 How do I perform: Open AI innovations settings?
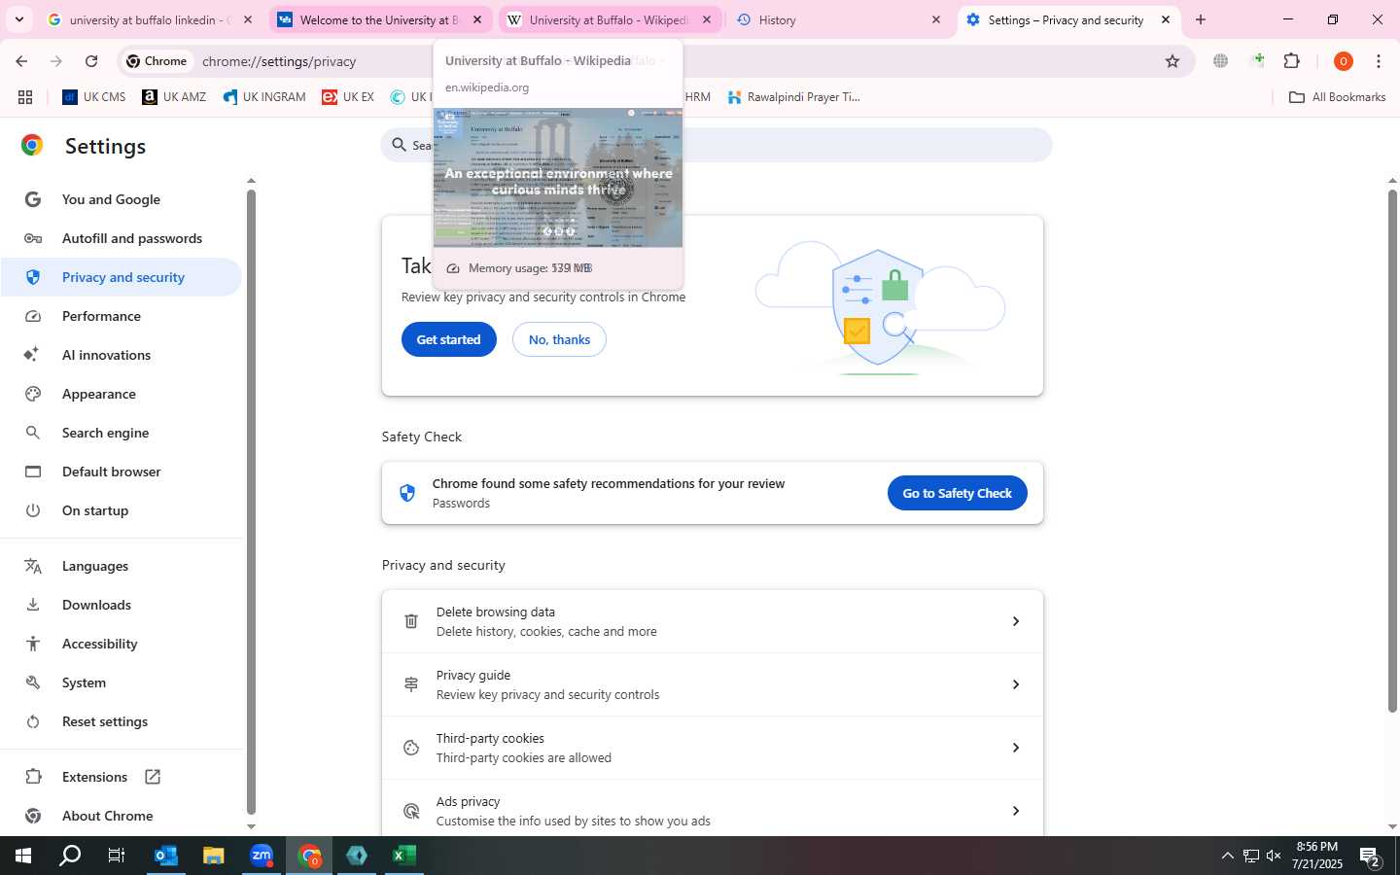tap(121, 355)
